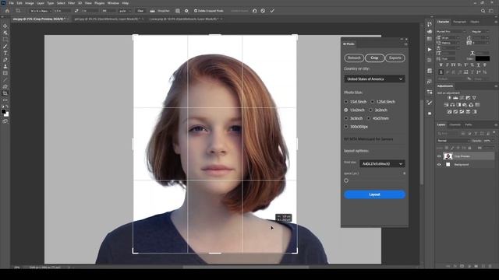The image size is (499, 280).
Task: Open the Edit Toolbar three-dots menu
Action: [x=5, y=100]
